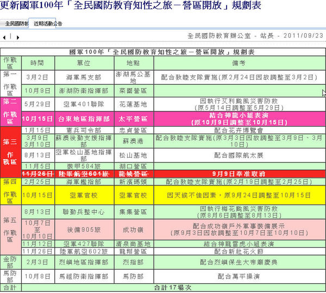Click the next arrow icon

18,38
